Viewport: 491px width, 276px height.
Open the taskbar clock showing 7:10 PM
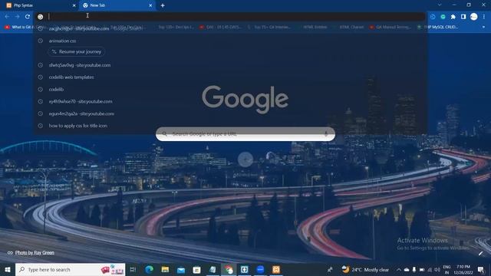pos(463,269)
